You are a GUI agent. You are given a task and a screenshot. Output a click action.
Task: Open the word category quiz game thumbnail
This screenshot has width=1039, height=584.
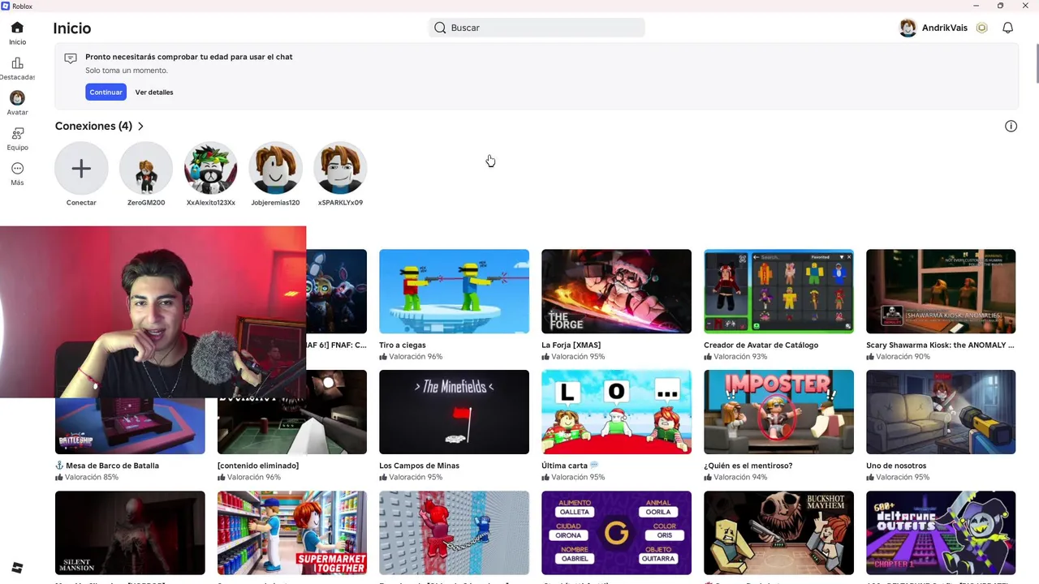[616, 533]
